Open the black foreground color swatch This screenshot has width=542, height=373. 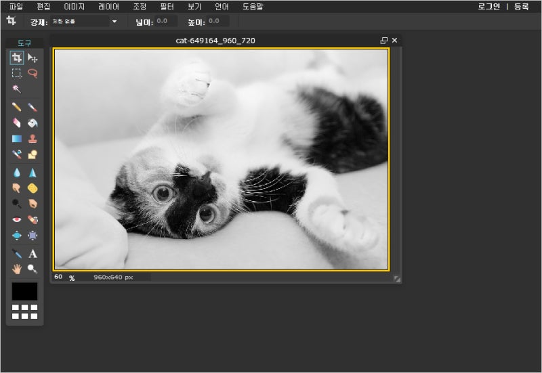(x=24, y=291)
